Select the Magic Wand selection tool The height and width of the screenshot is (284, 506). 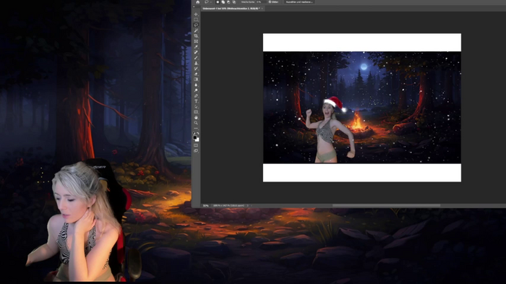point(196,30)
